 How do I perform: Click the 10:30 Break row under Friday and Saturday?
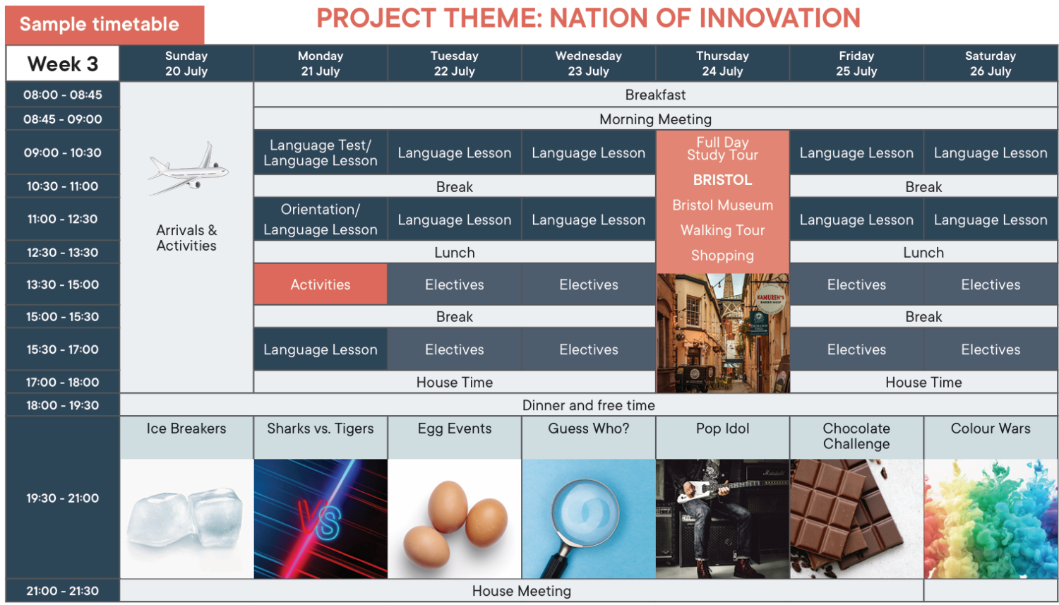[923, 186]
